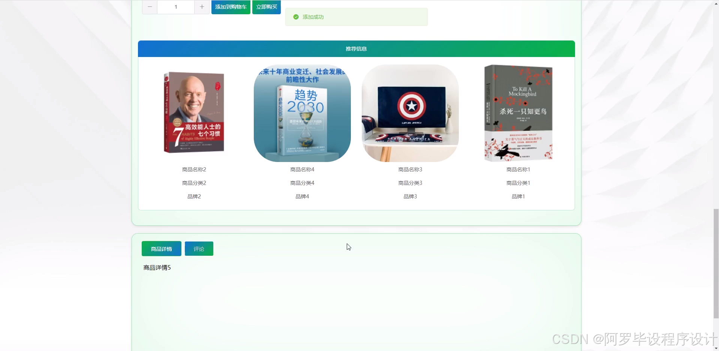Click the 推荐信息 header bar
The width and height of the screenshot is (719, 351).
[x=356, y=49]
